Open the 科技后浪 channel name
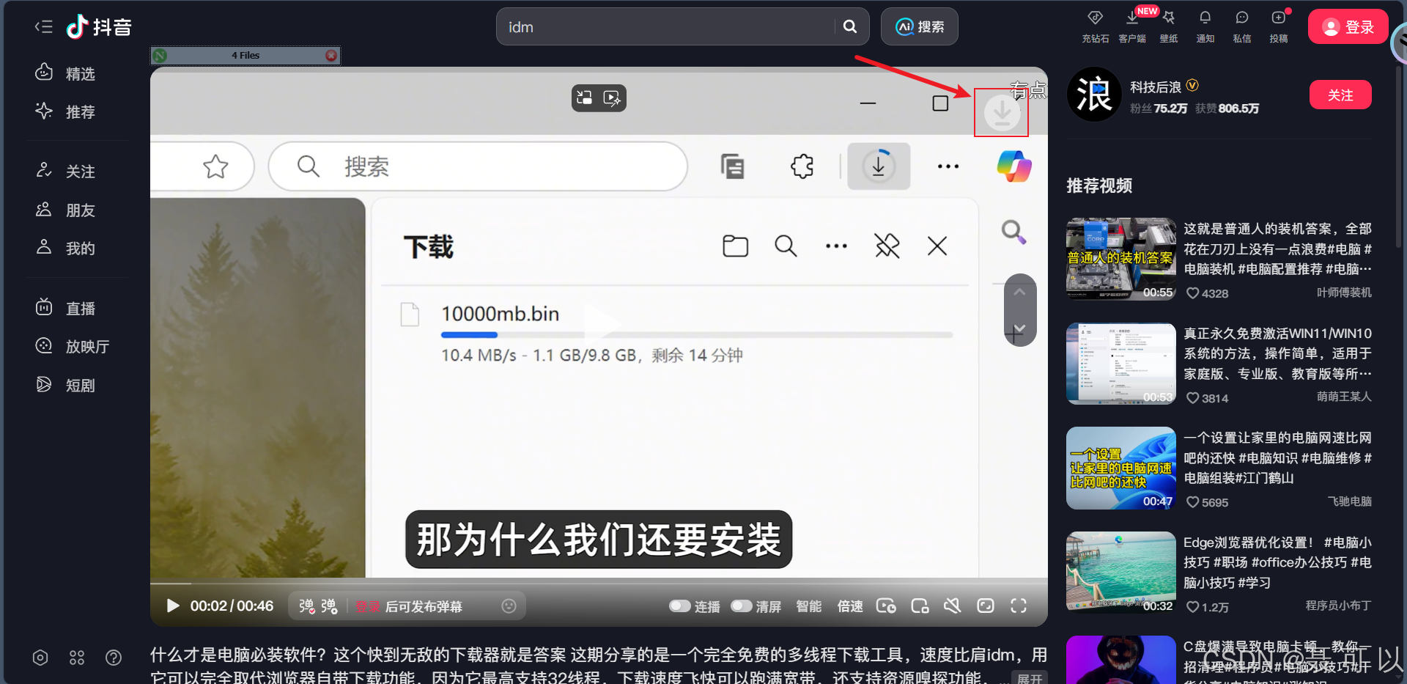Viewport: 1407px width, 684px height. tap(1156, 87)
